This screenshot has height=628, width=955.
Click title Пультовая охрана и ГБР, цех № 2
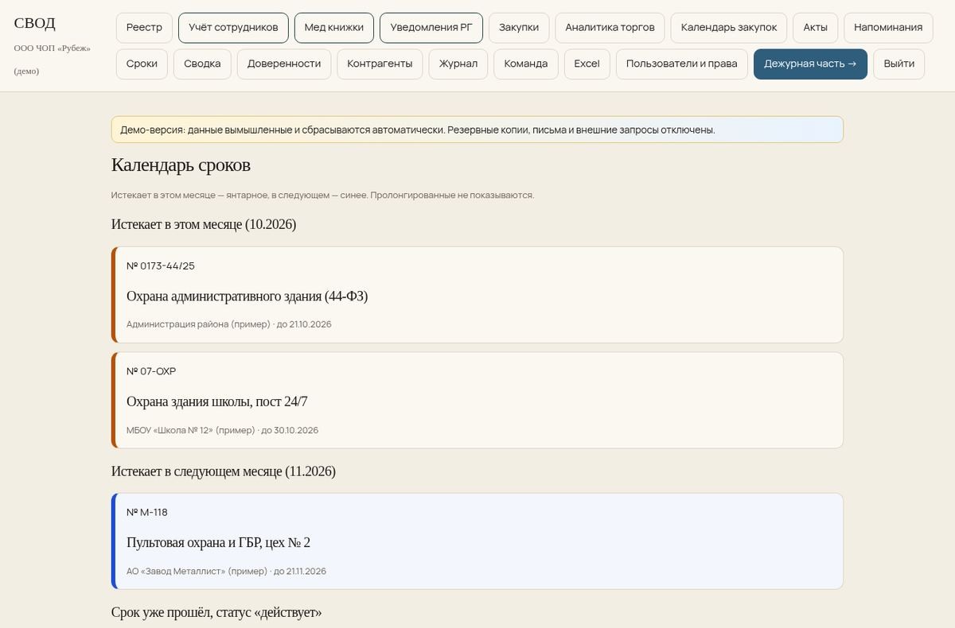pos(218,542)
